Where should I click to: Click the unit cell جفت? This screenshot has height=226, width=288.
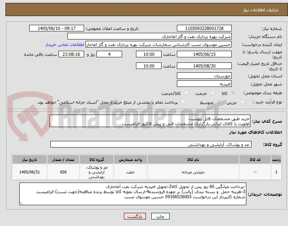130,172
